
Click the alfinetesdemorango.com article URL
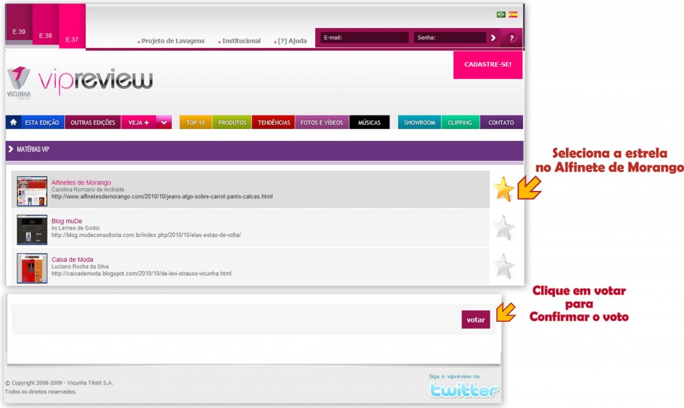[x=162, y=196]
